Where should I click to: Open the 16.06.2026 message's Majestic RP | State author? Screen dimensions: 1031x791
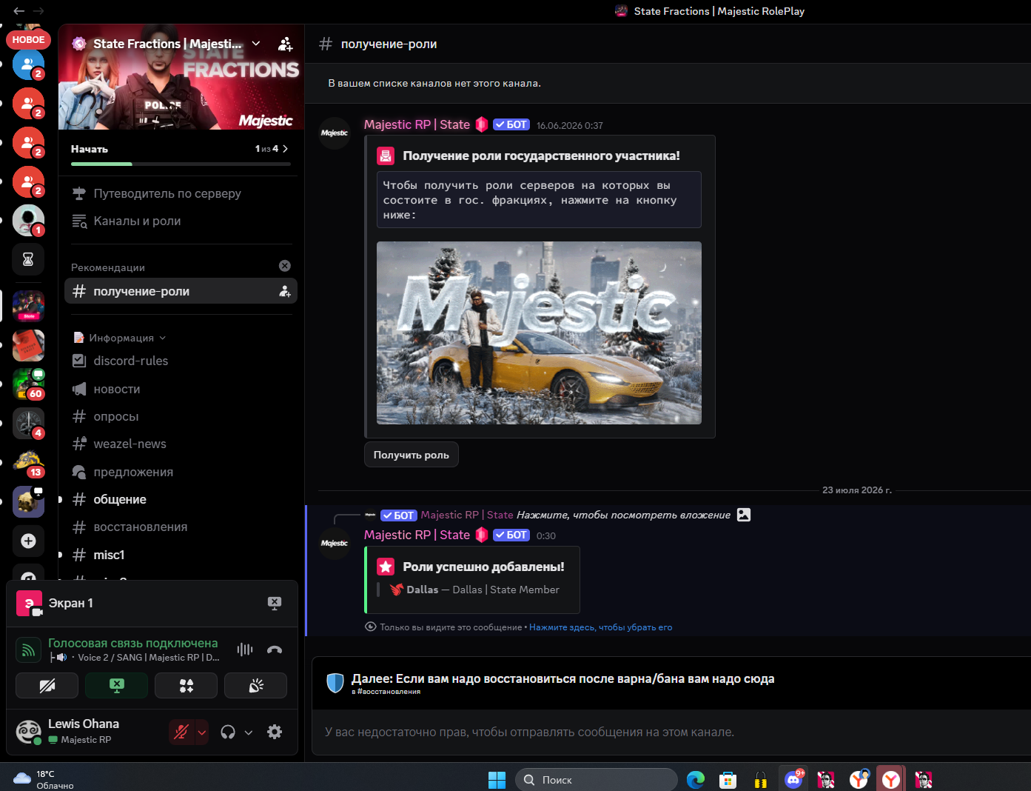417,124
